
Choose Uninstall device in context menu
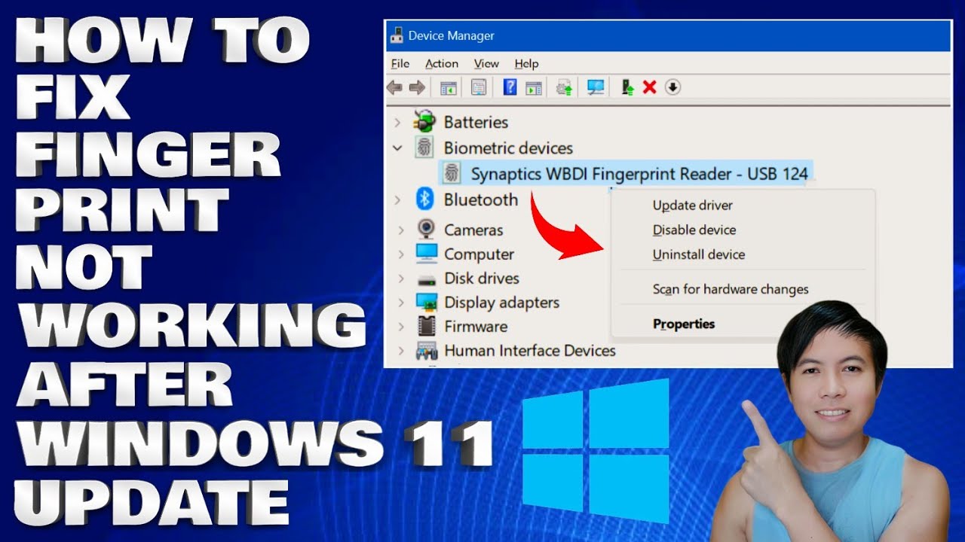click(699, 254)
